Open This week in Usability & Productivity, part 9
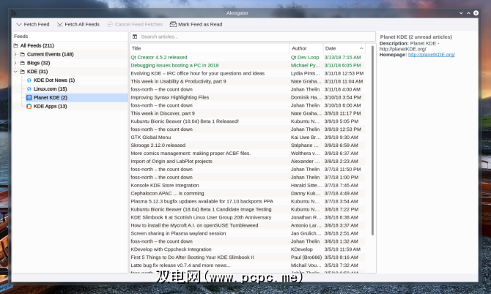The image size is (491, 294). [178, 82]
